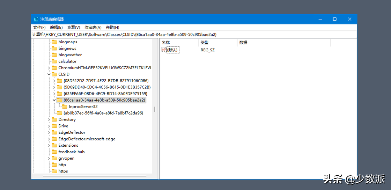The image size is (391, 190).
Task: Maximize the Registry Editor window
Action: click(335, 19)
